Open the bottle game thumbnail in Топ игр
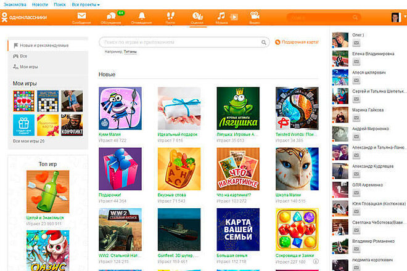Screen dimensions: 407x271 [47, 192]
